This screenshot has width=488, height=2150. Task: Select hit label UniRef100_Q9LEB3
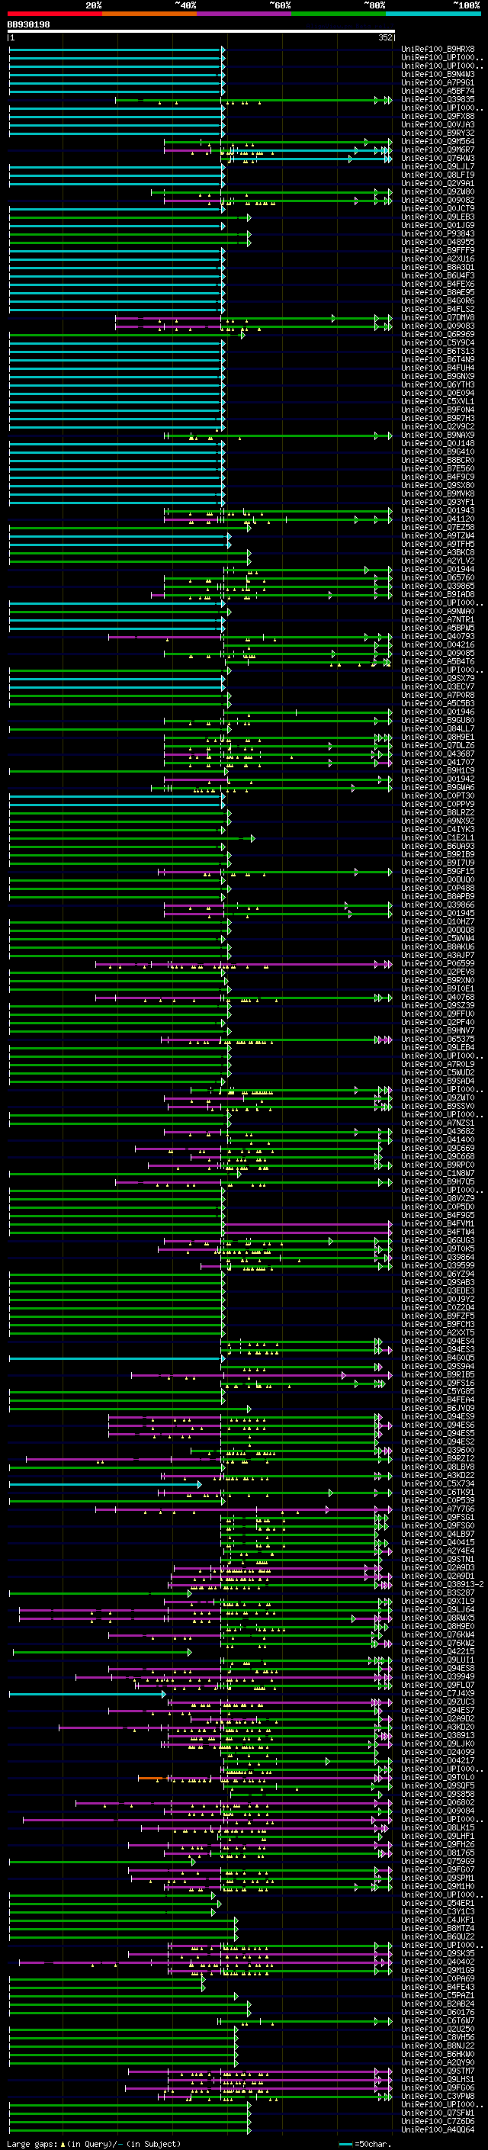(438, 217)
